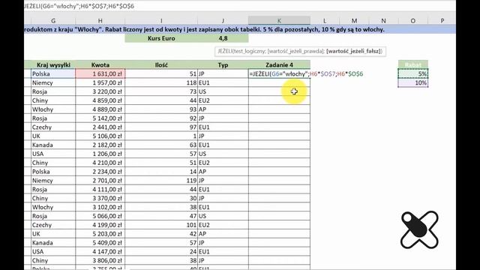Select the Włochy cell beside 4 889,00 zł

coord(53,109)
